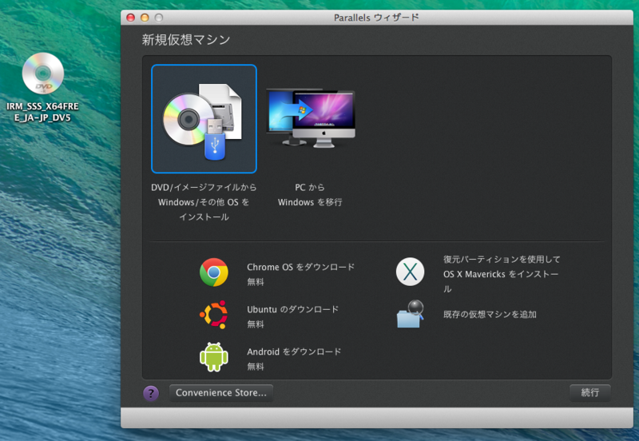639x441 pixels.
Task: Click 無料 under Android
Action: pyautogui.click(x=256, y=367)
